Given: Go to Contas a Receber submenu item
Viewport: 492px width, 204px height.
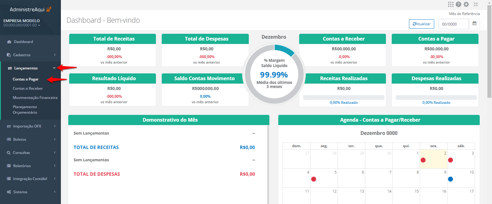Looking at the screenshot, I should click(x=28, y=88).
